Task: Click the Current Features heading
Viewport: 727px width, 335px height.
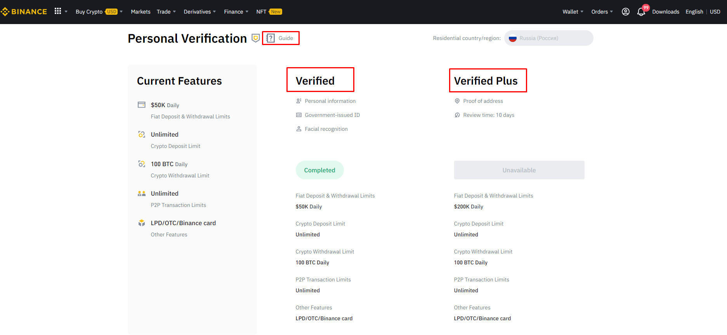Action: (179, 81)
